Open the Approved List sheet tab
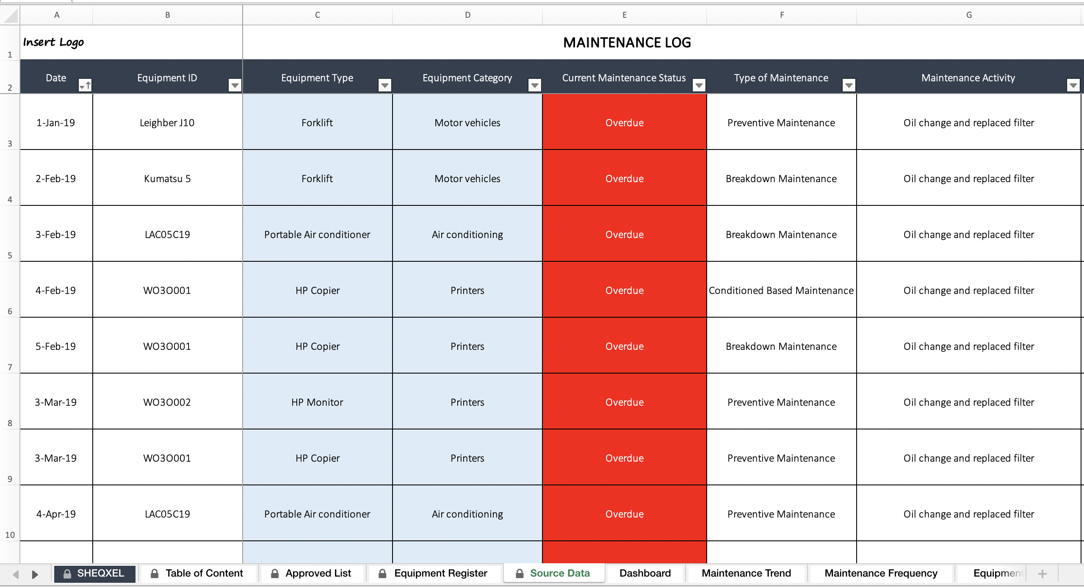The height and width of the screenshot is (587, 1084). point(312,573)
